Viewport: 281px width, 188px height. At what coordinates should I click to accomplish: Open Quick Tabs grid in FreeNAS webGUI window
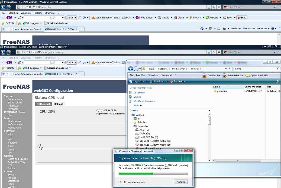(4, 29)
